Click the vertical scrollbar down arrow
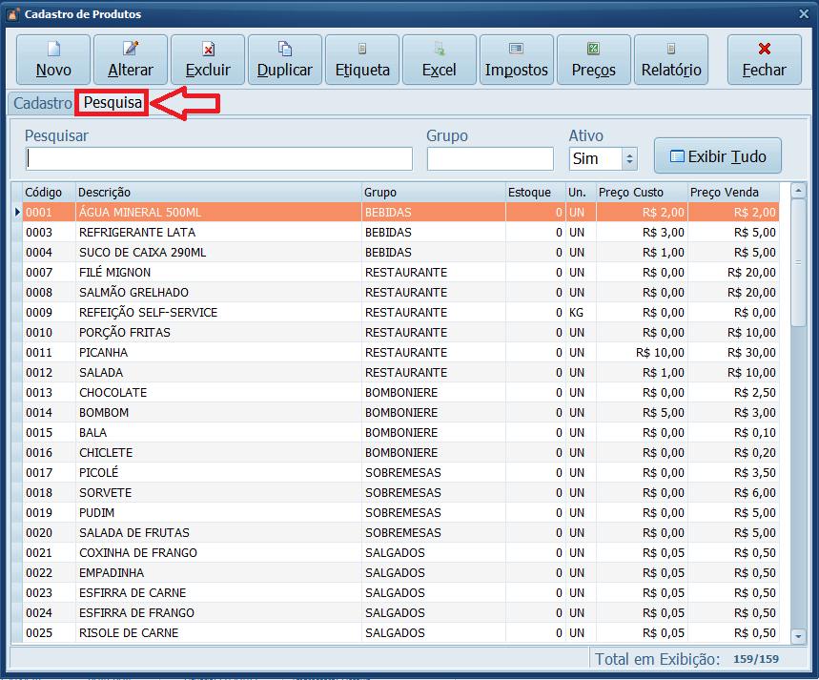This screenshot has height=680, width=819. (796, 637)
